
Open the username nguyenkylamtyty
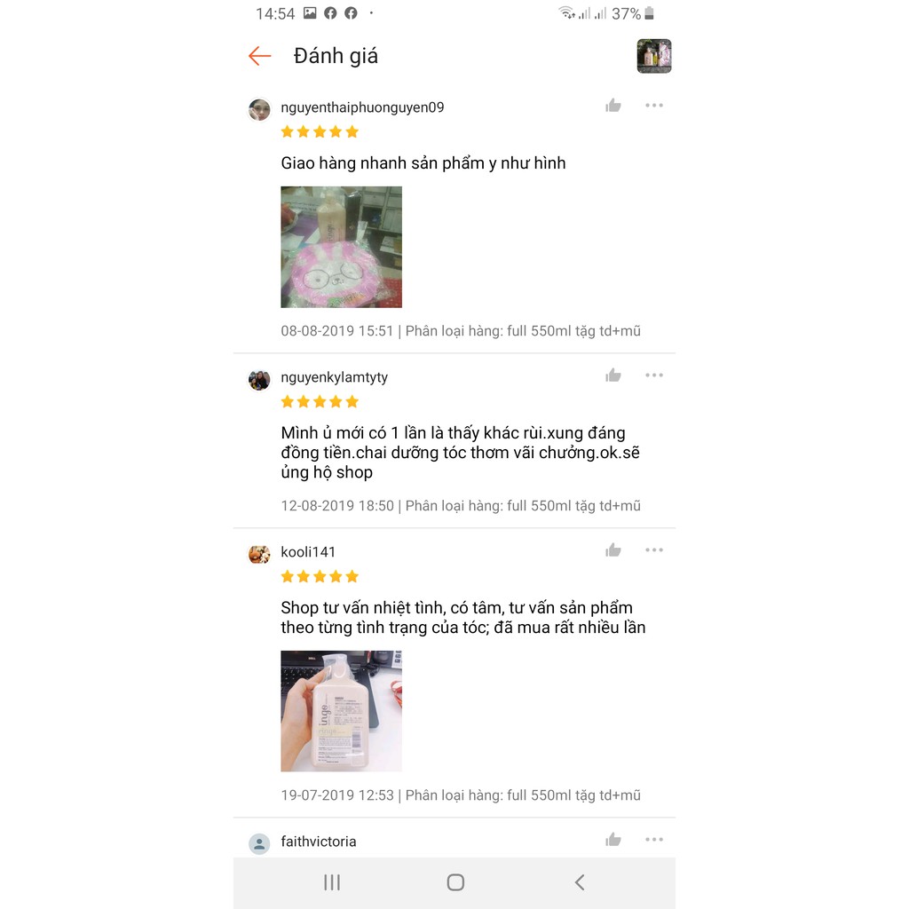pos(335,377)
